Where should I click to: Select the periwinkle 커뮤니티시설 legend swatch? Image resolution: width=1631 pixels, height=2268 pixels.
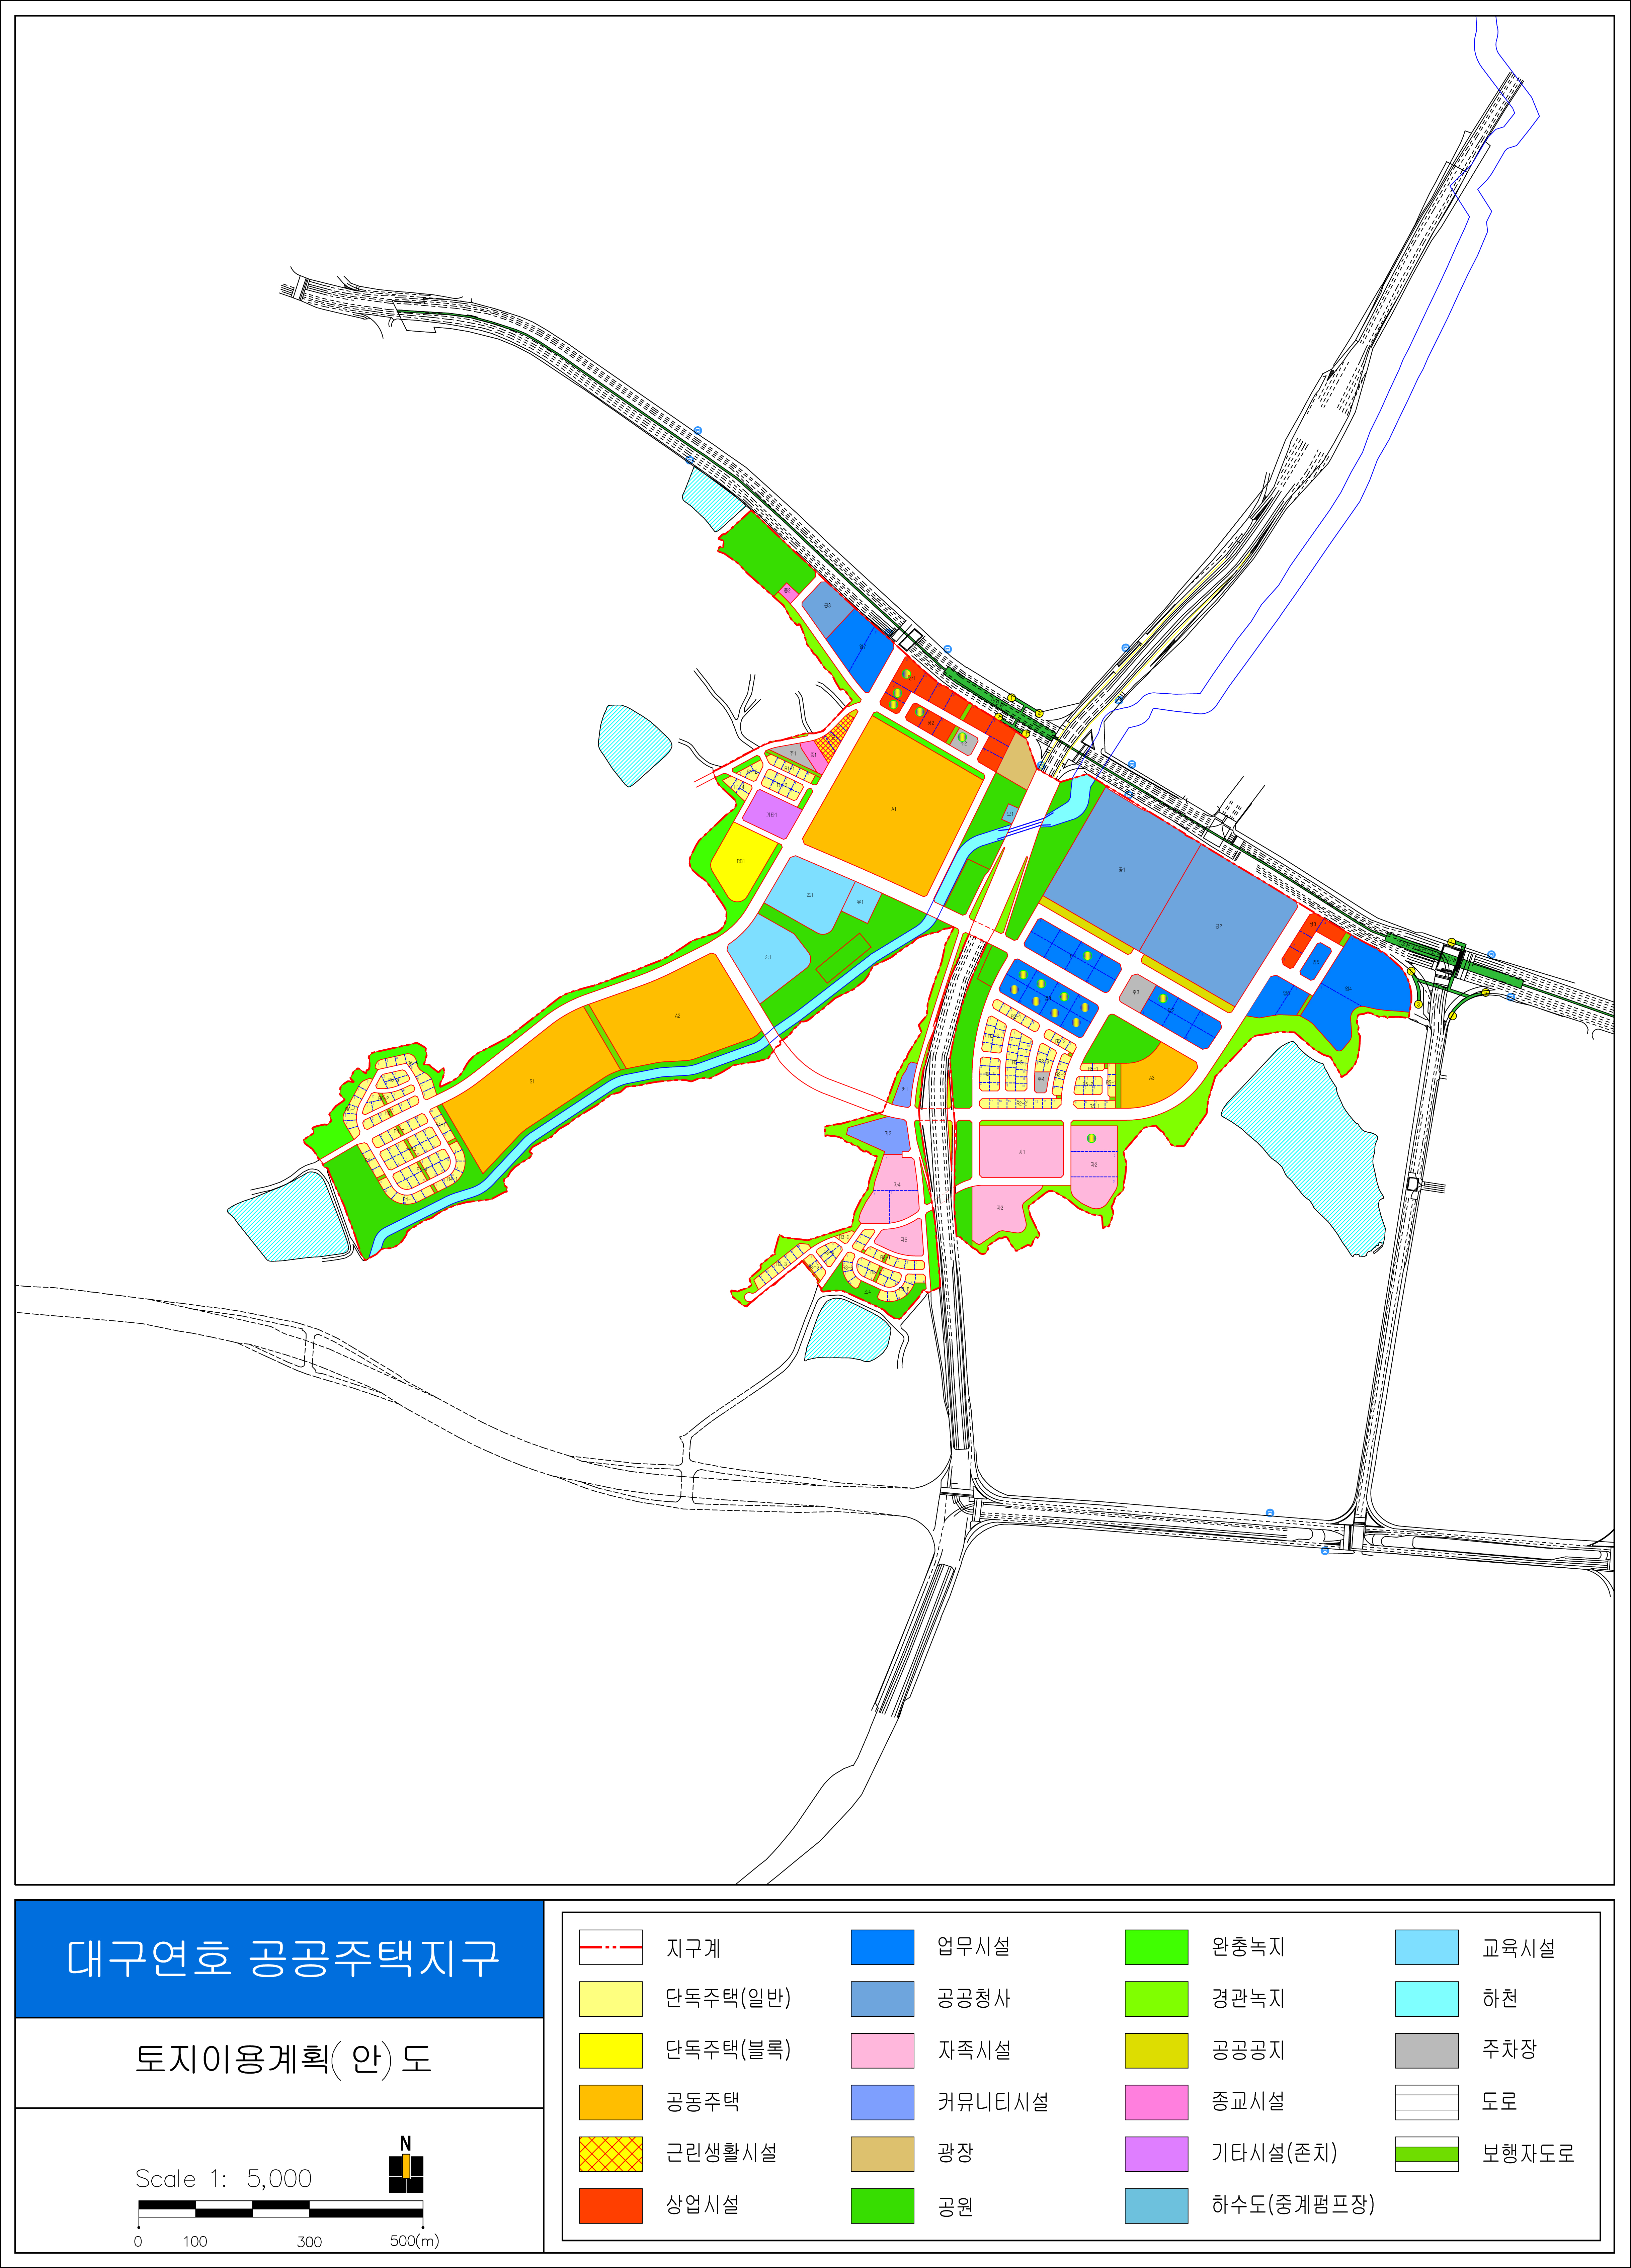click(x=882, y=2102)
